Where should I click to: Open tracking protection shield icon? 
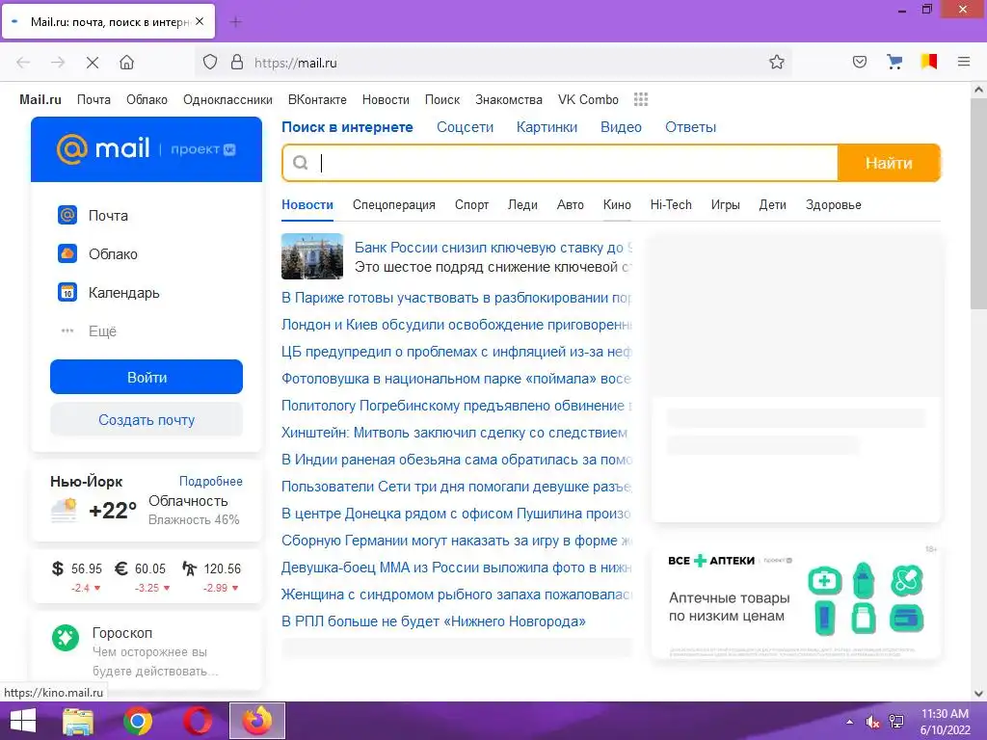click(209, 63)
